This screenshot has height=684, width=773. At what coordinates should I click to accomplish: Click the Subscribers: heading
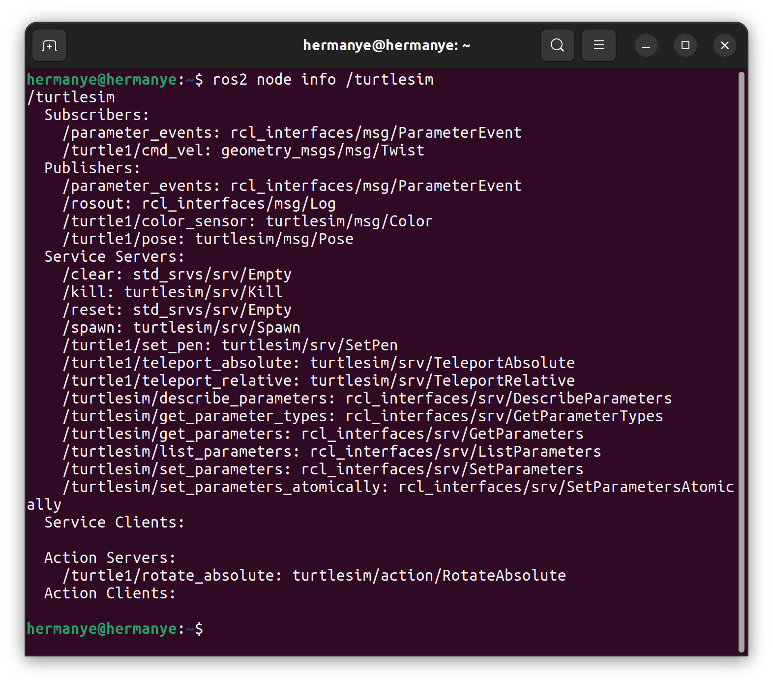96,115
